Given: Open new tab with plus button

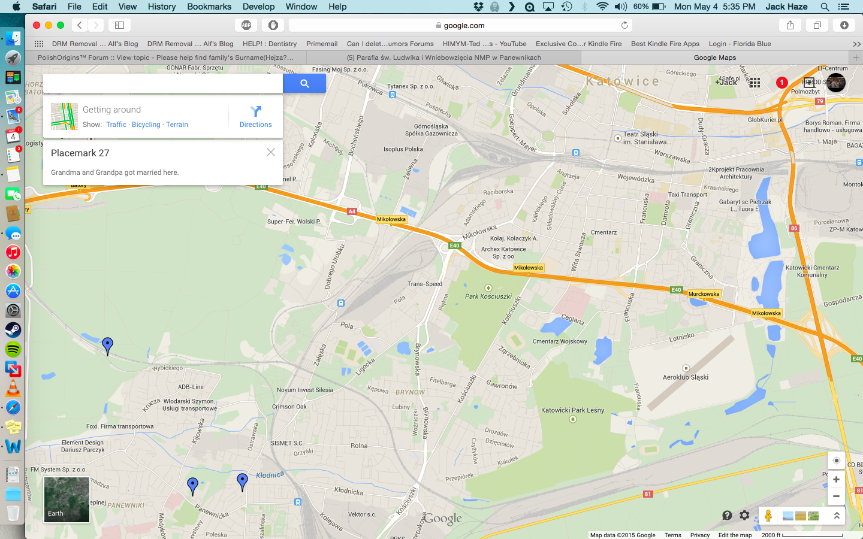Looking at the screenshot, I should pos(856,57).
